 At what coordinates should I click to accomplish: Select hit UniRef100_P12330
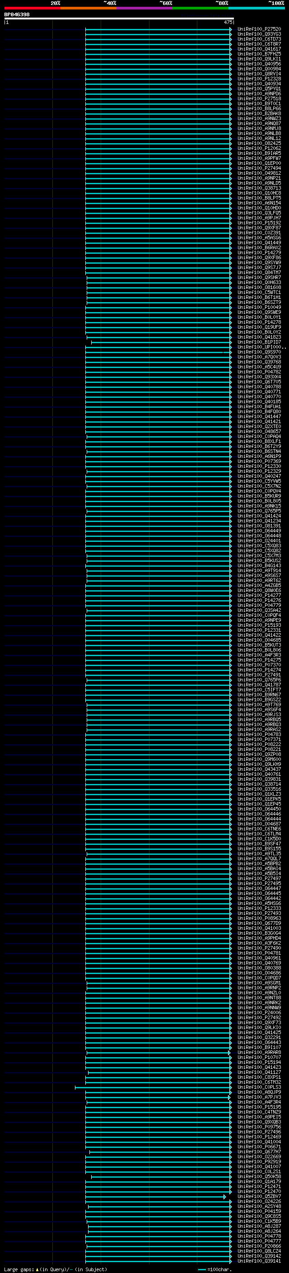click(259, 466)
